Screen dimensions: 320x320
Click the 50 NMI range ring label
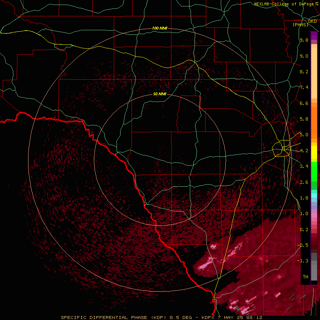(x=160, y=94)
